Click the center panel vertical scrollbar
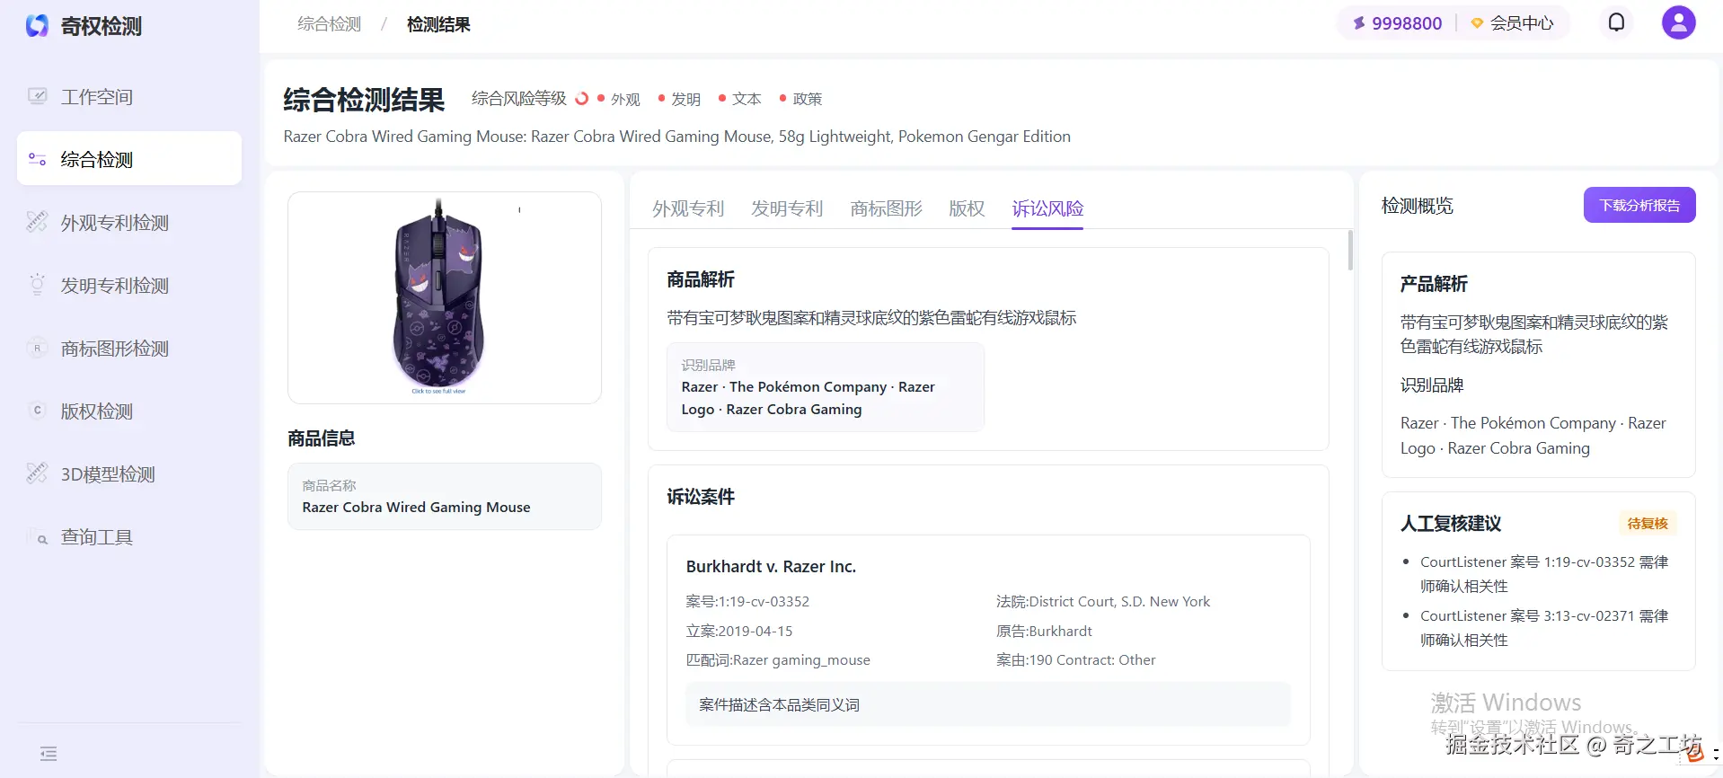 pos(1350,250)
